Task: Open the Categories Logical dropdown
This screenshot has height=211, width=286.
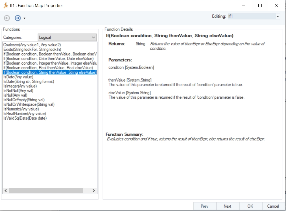Action: tap(67, 37)
